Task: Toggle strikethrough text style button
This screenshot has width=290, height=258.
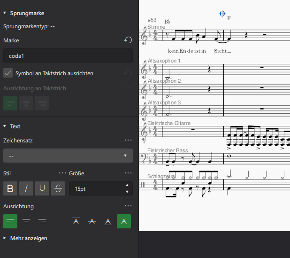Action: (x=58, y=188)
